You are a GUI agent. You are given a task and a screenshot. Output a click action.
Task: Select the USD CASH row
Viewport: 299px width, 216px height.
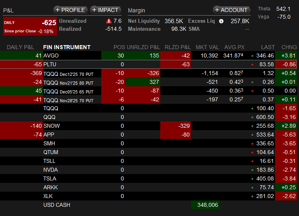coord(148,205)
